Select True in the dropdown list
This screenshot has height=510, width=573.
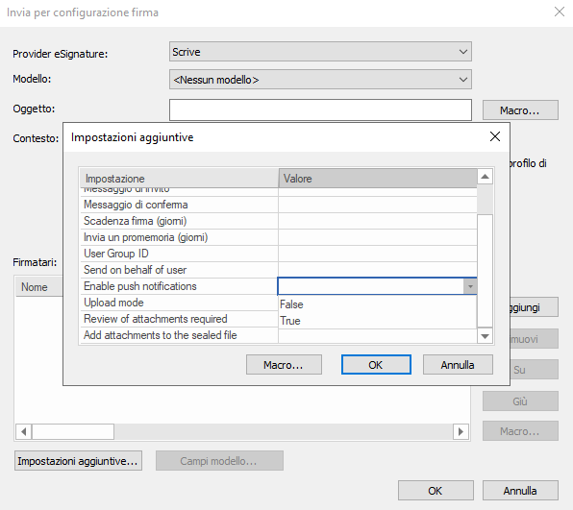click(x=378, y=321)
